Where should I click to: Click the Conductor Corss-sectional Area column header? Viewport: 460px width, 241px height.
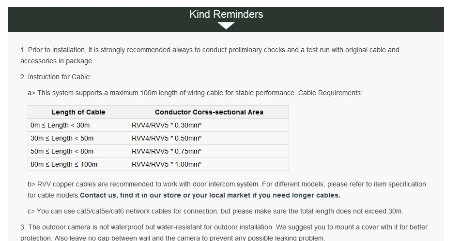(209, 112)
